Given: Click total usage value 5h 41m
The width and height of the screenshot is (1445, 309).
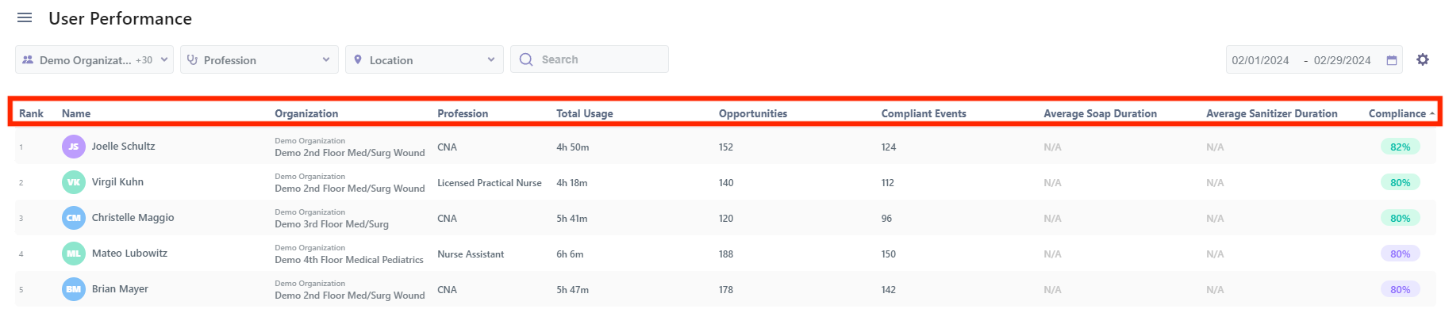Looking at the screenshot, I should [572, 219].
